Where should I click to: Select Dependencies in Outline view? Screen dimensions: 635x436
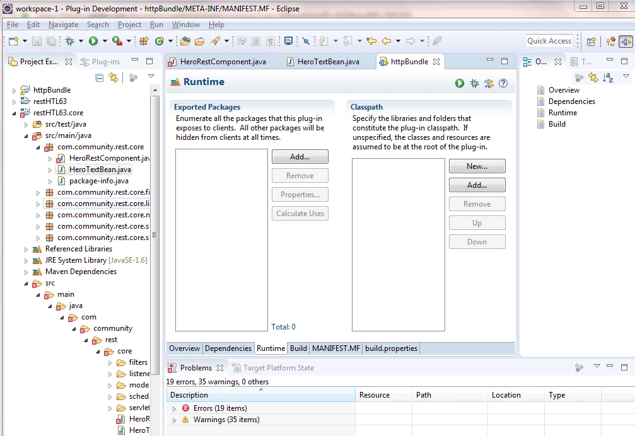tap(572, 101)
